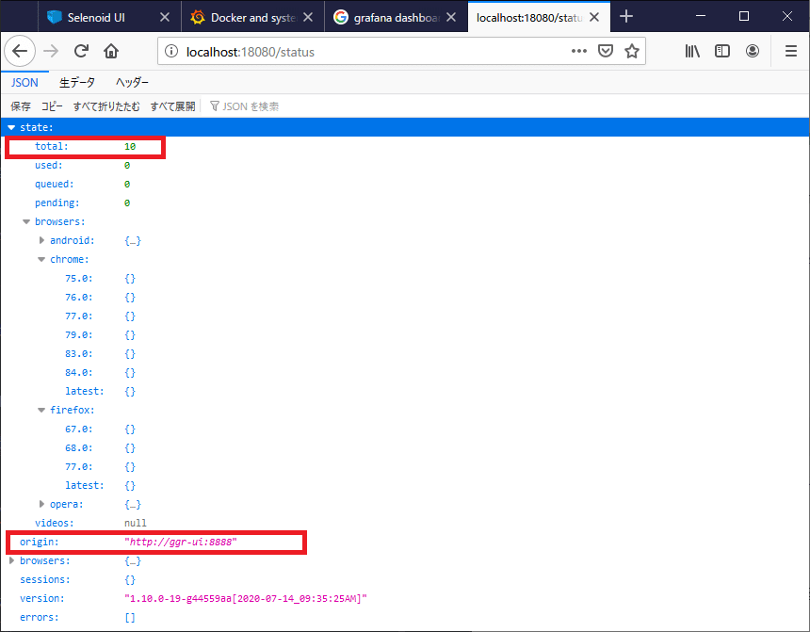Collapse the chrome node
This screenshot has height=632, width=810.
pyautogui.click(x=41, y=259)
